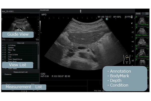
Task: Click the Measurement List panel header
Action: tap(20, 72)
